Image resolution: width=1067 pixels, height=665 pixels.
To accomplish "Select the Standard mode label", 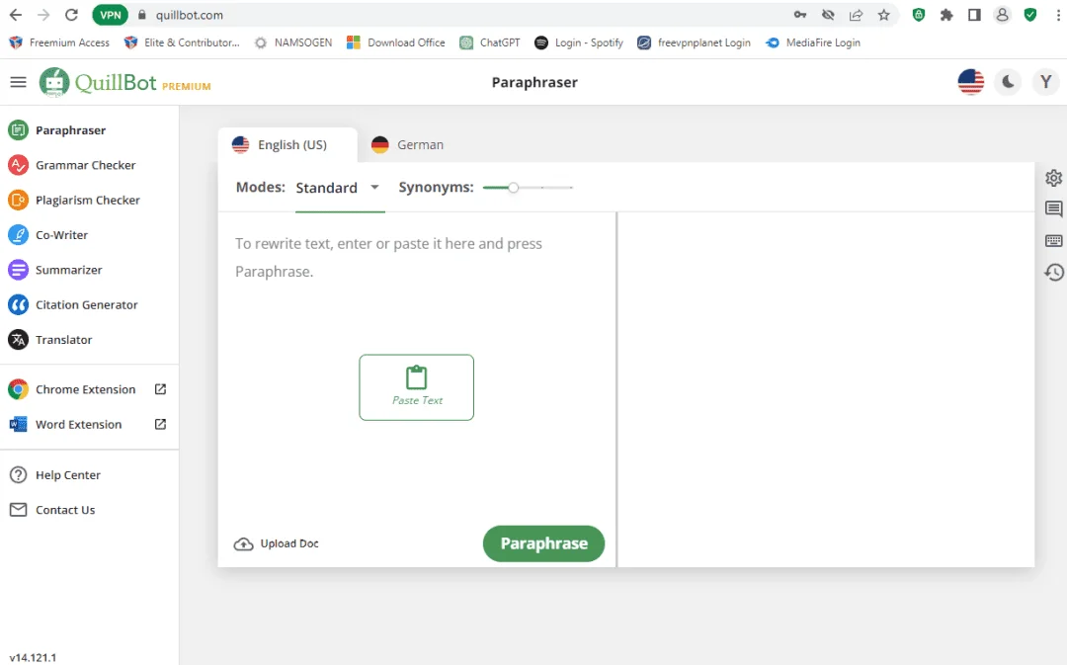I will click(x=327, y=188).
